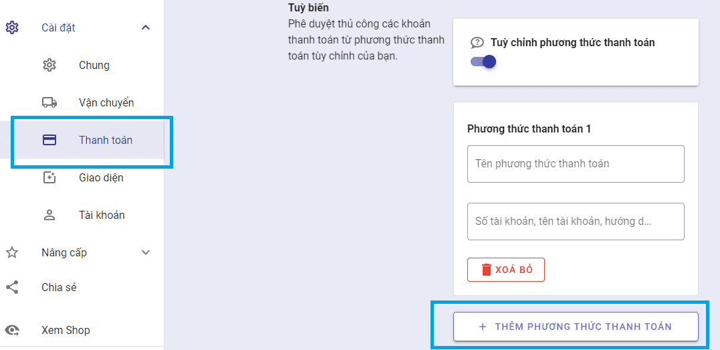Screen dimensions: 720x350
Task: Click the Cài đặt gear icon
Action: 12,28
